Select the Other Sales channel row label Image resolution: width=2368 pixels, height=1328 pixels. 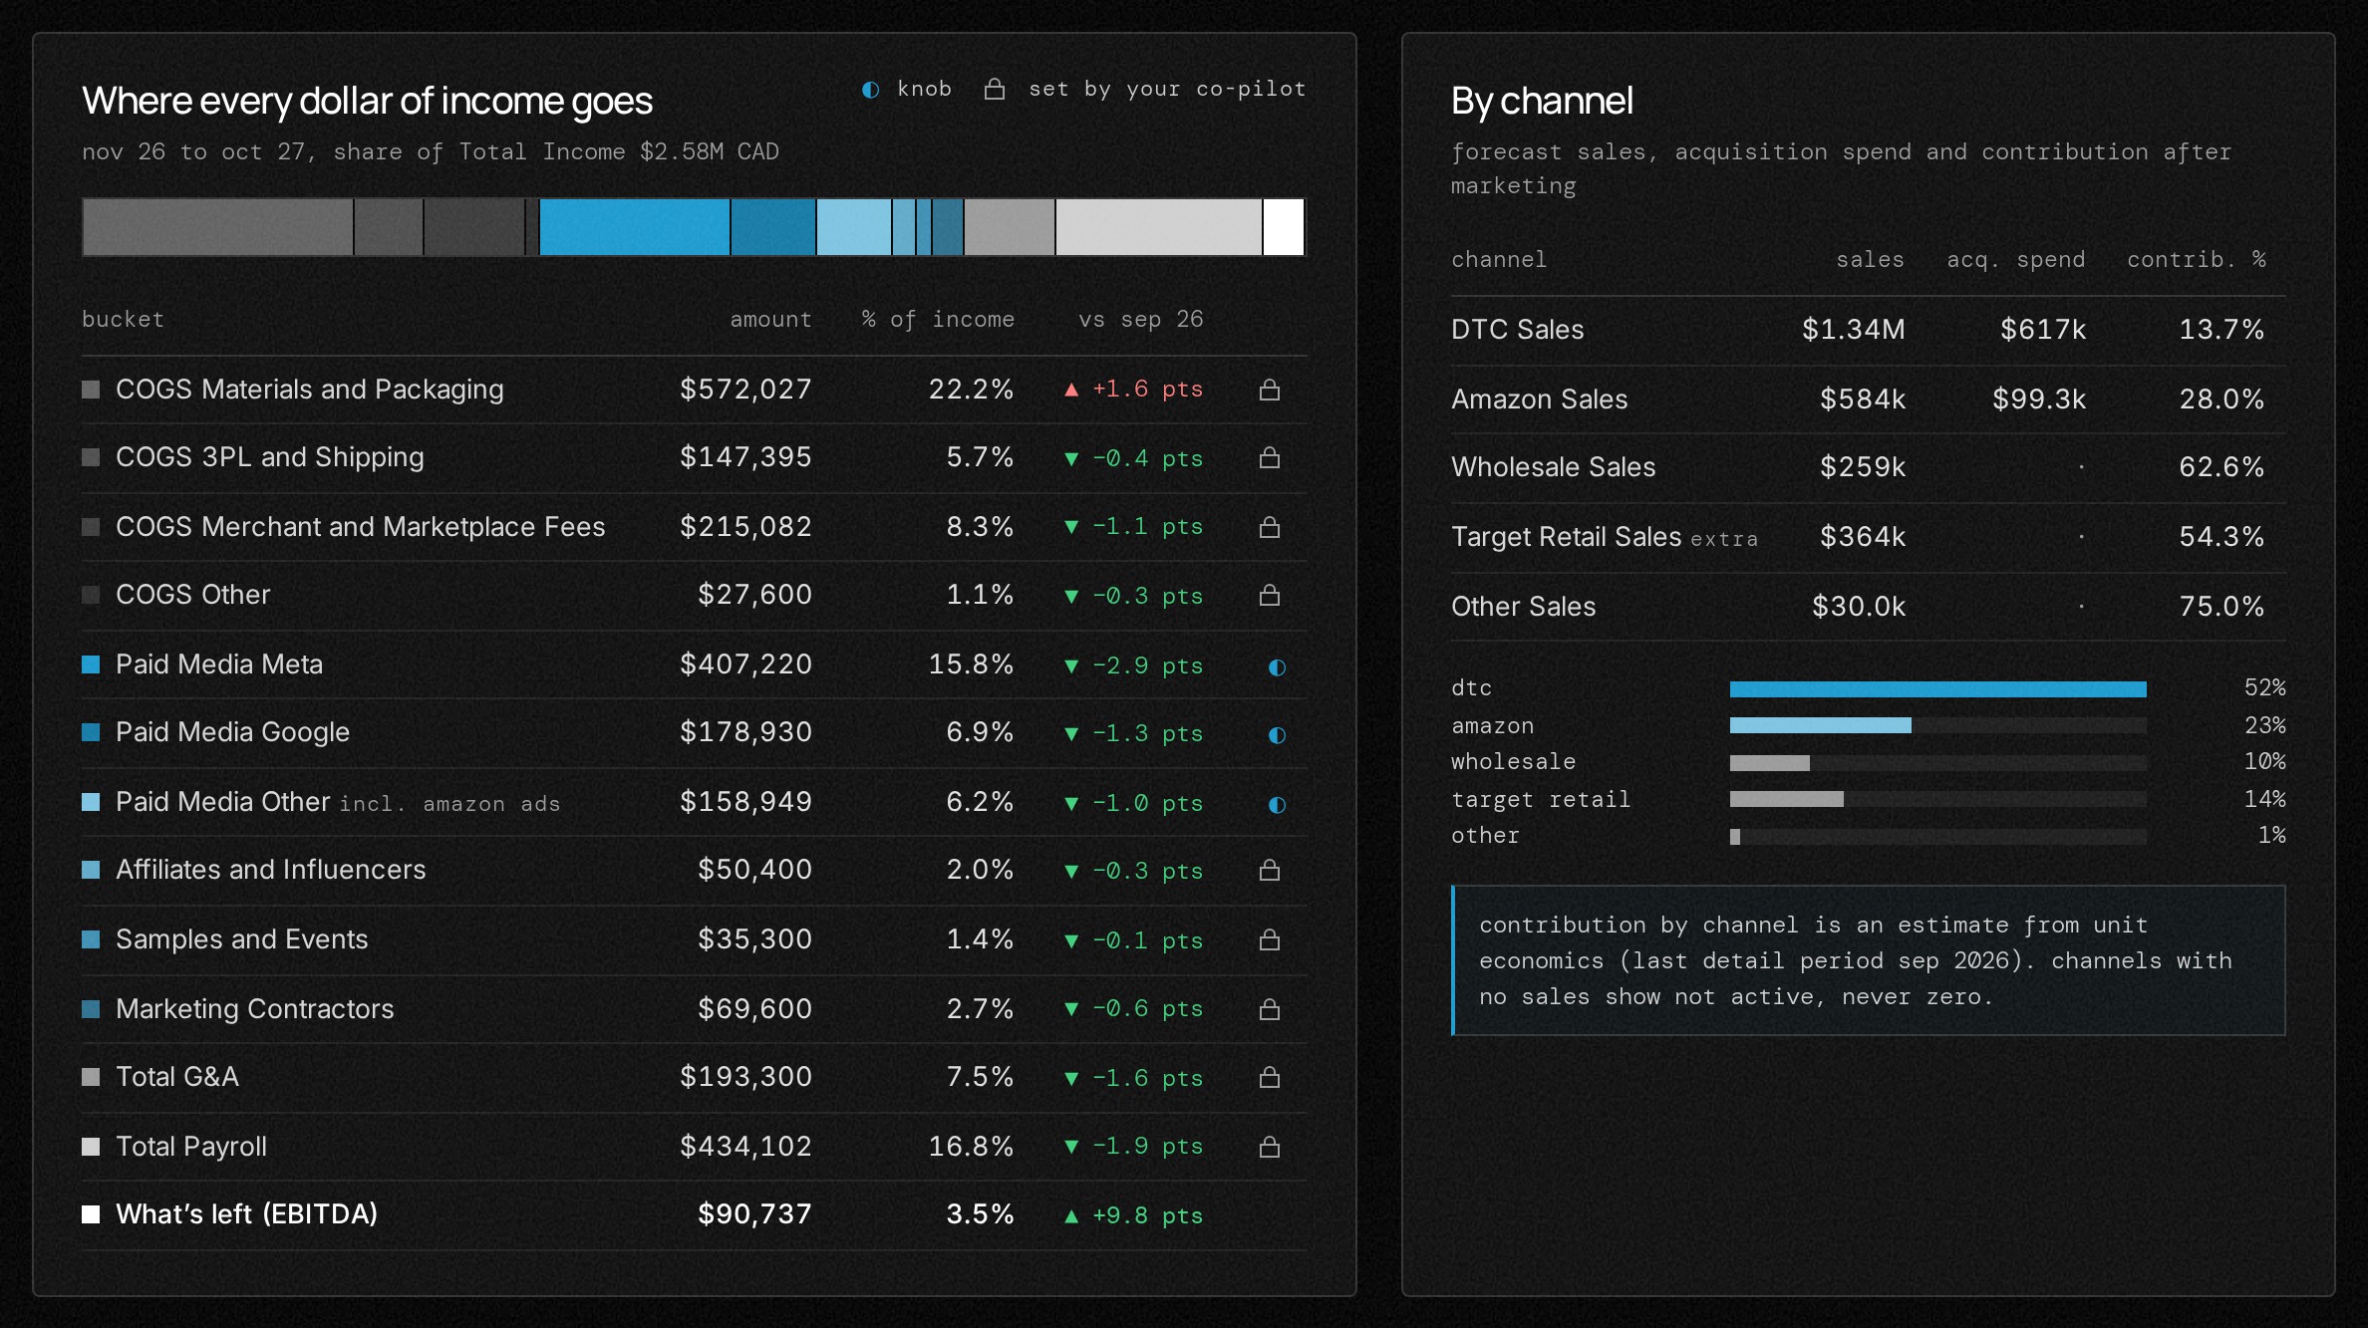pyautogui.click(x=1523, y=607)
